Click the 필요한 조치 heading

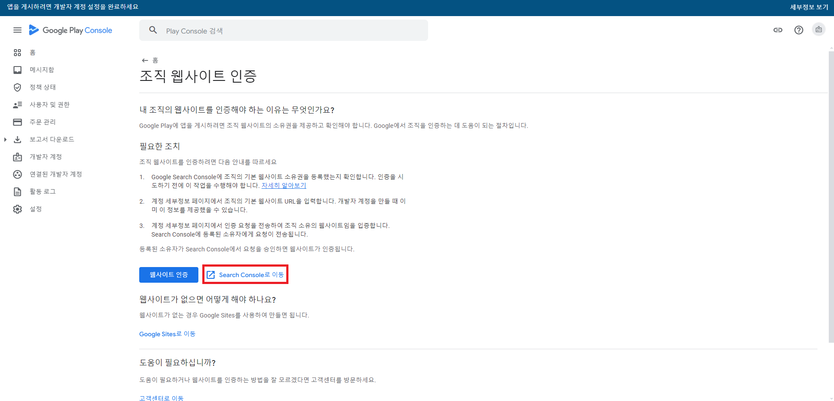coord(160,147)
